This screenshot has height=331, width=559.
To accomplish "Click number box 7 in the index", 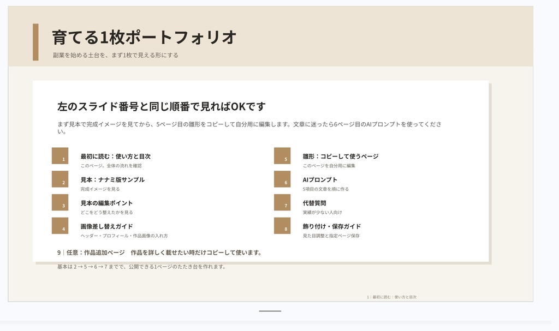I will [282, 202].
